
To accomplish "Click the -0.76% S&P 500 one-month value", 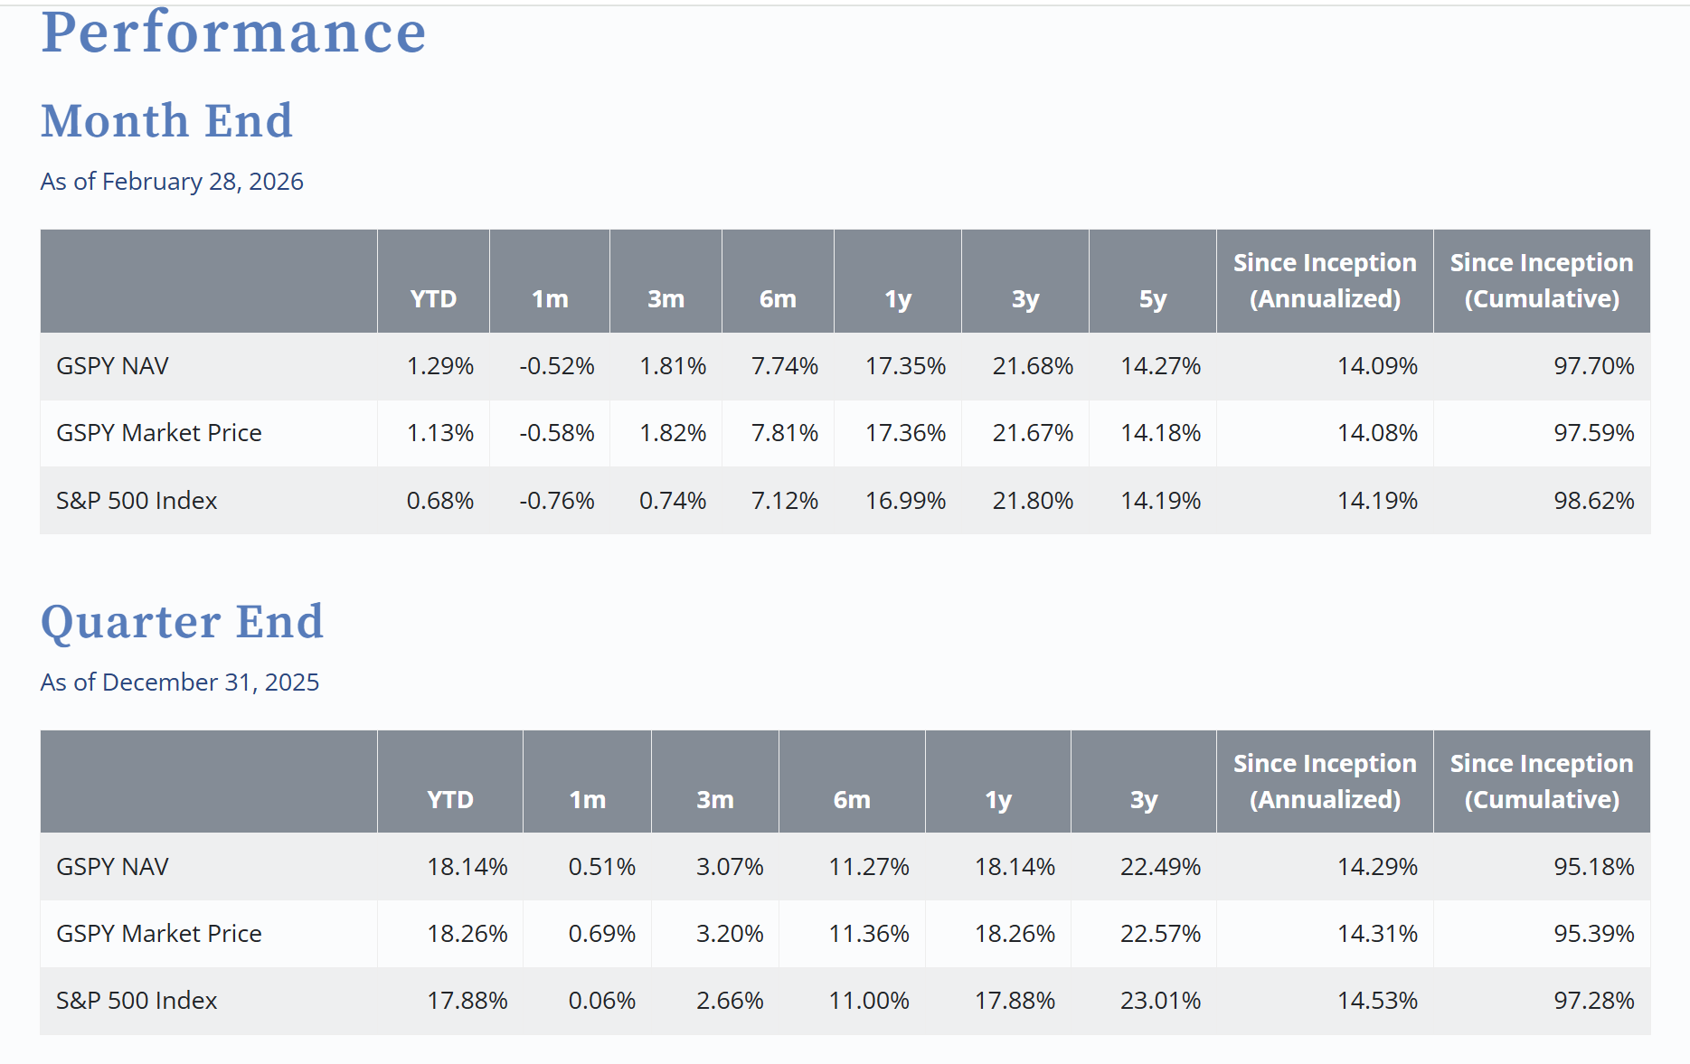I will pos(557,501).
